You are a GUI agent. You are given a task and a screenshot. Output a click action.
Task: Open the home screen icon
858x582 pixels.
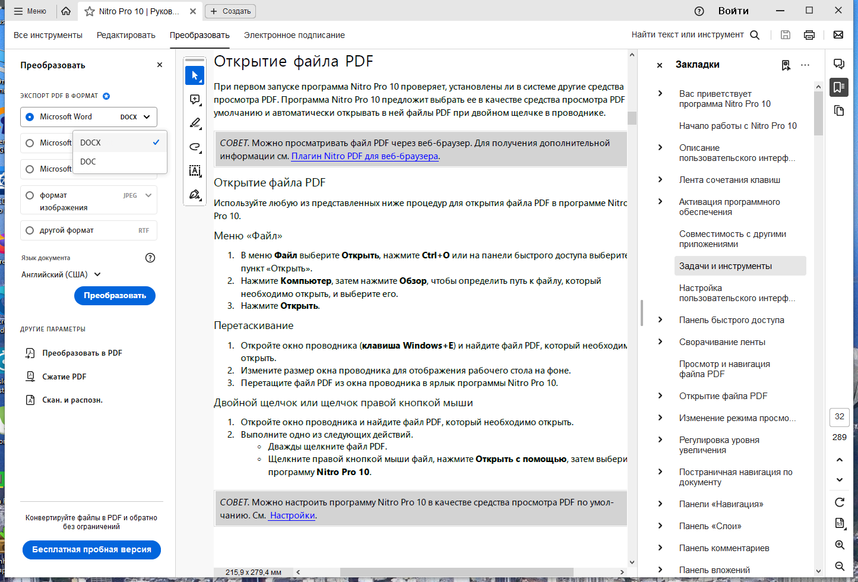click(x=66, y=11)
